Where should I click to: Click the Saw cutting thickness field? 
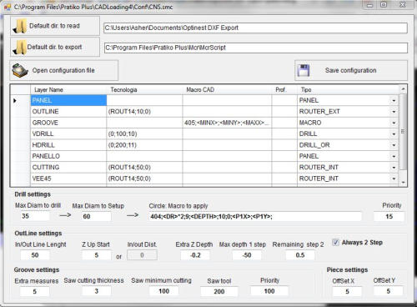click(x=97, y=291)
